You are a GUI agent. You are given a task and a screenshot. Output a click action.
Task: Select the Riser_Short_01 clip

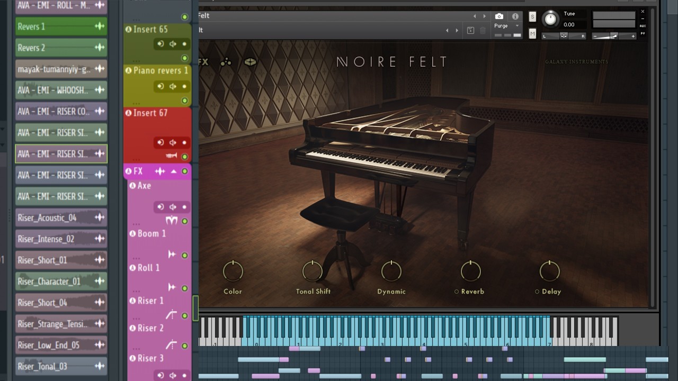point(61,260)
